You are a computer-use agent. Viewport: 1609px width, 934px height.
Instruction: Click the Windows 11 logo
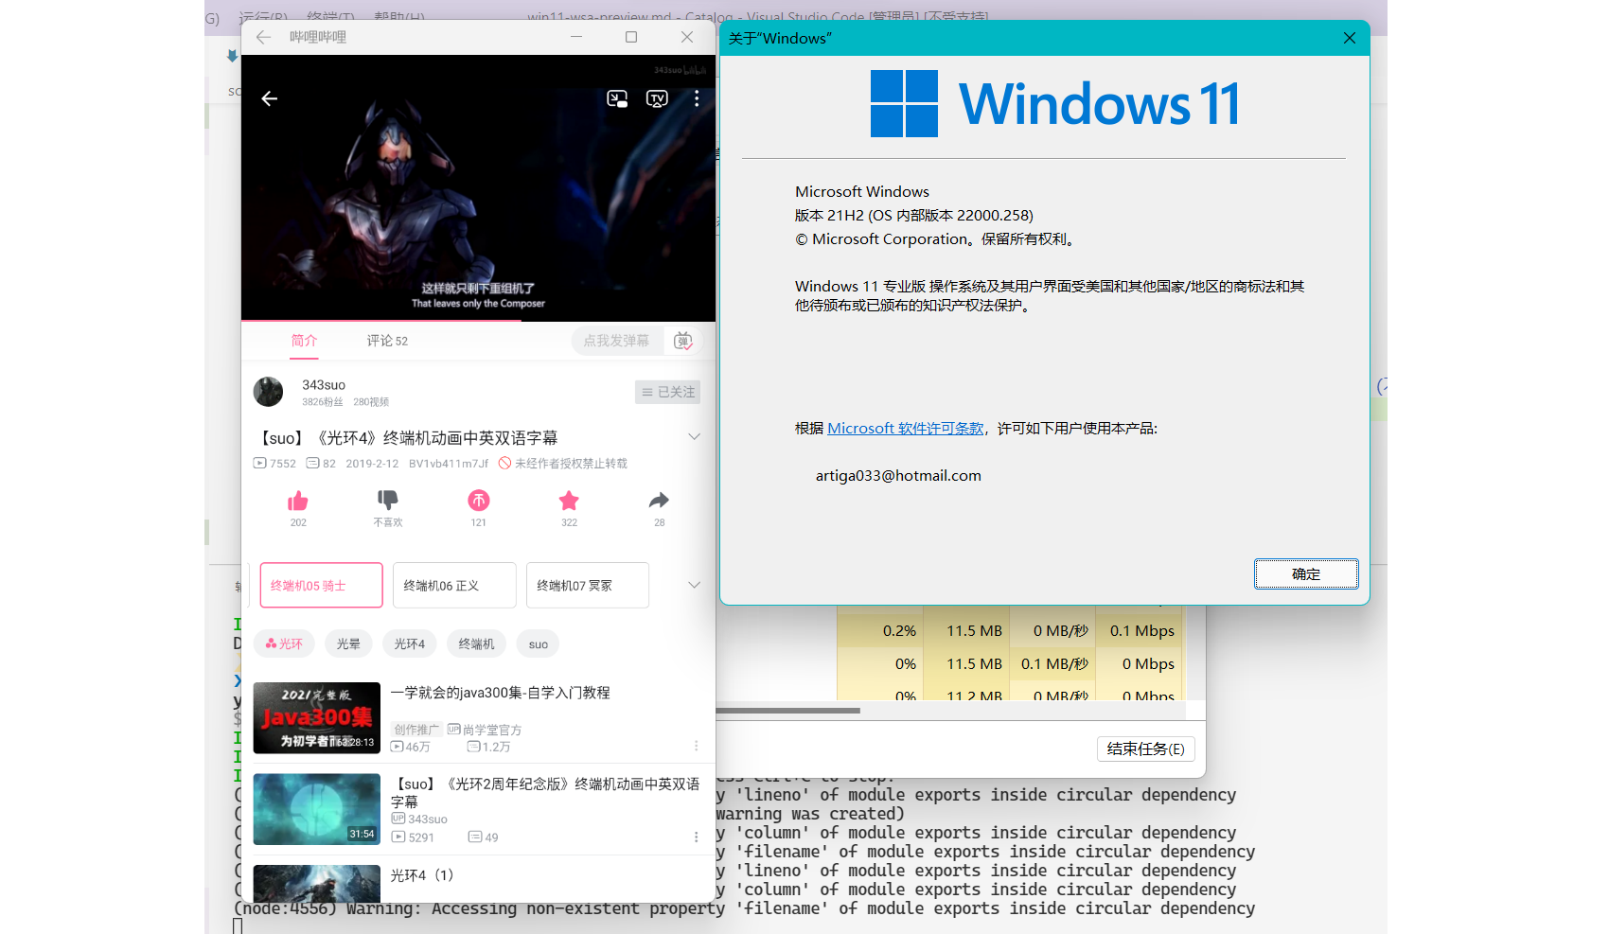click(x=1054, y=103)
